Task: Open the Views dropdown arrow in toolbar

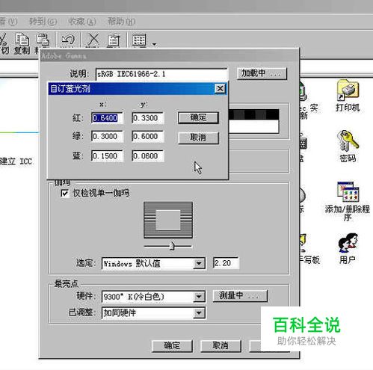Action: pyautogui.click(x=154, y=44)
